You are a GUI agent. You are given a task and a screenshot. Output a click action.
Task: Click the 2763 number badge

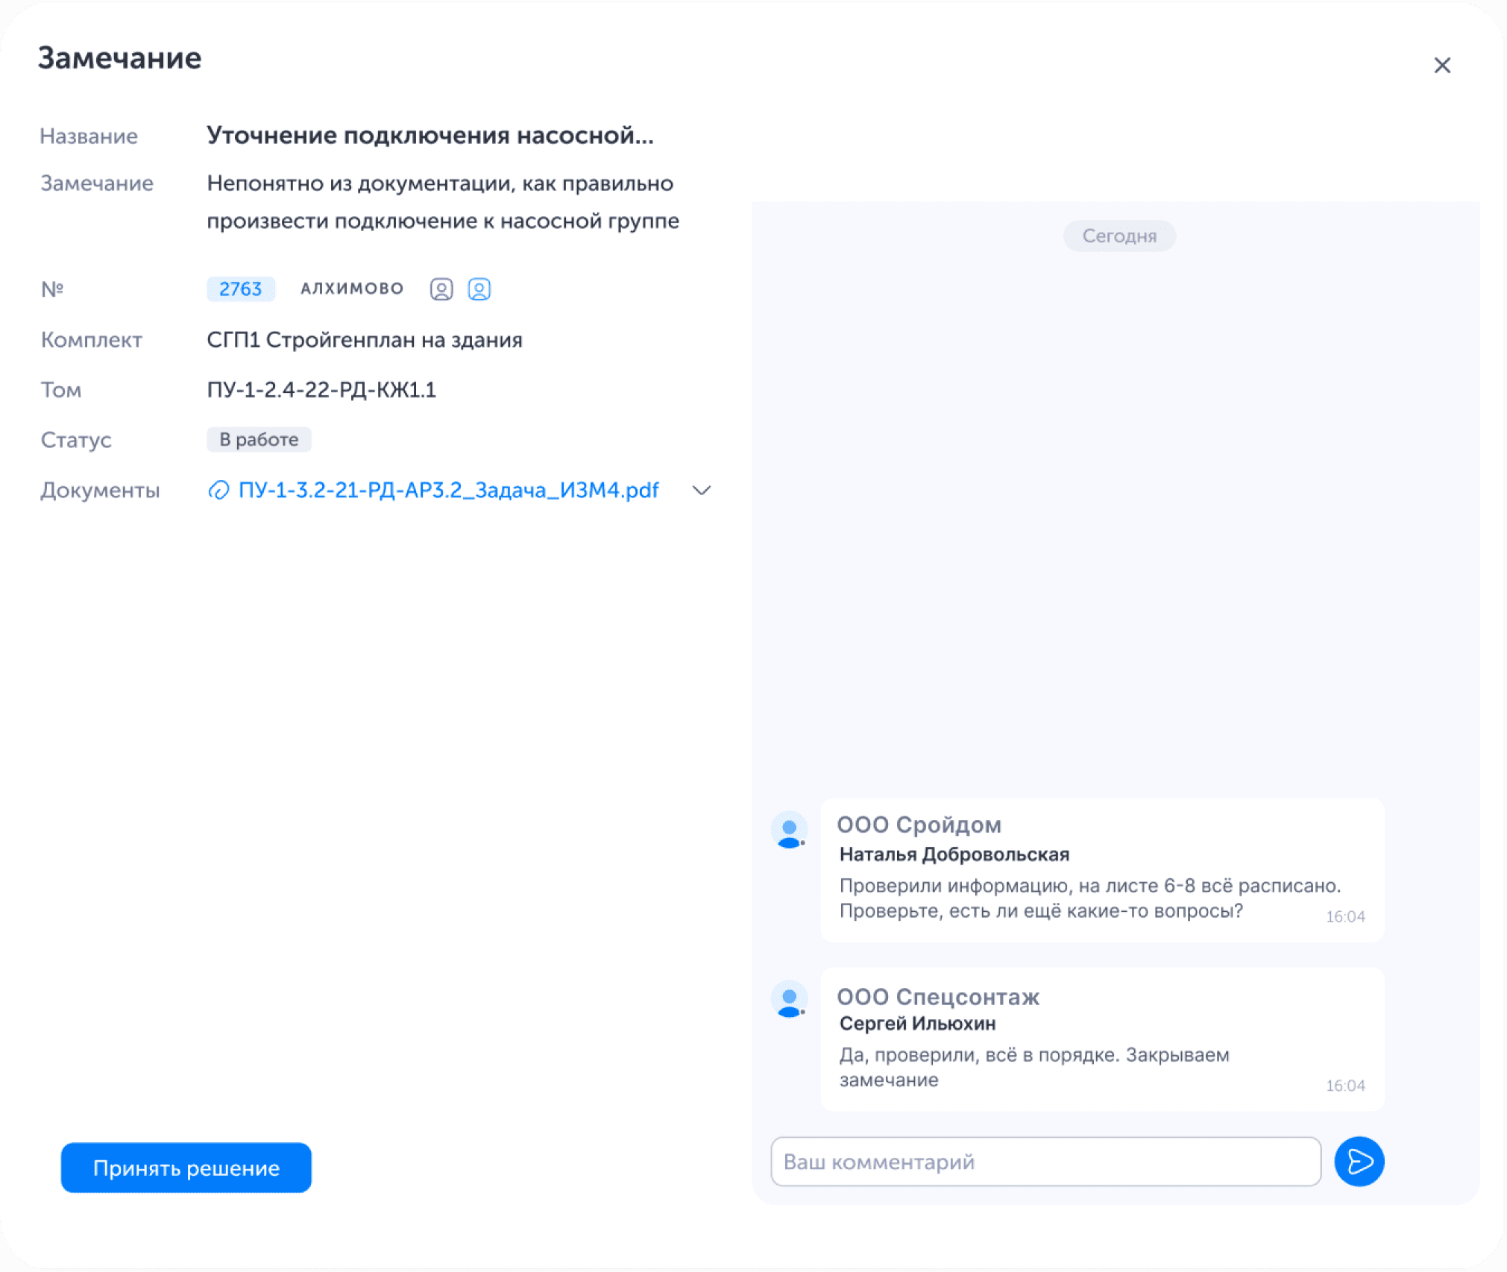coord(240,289)
